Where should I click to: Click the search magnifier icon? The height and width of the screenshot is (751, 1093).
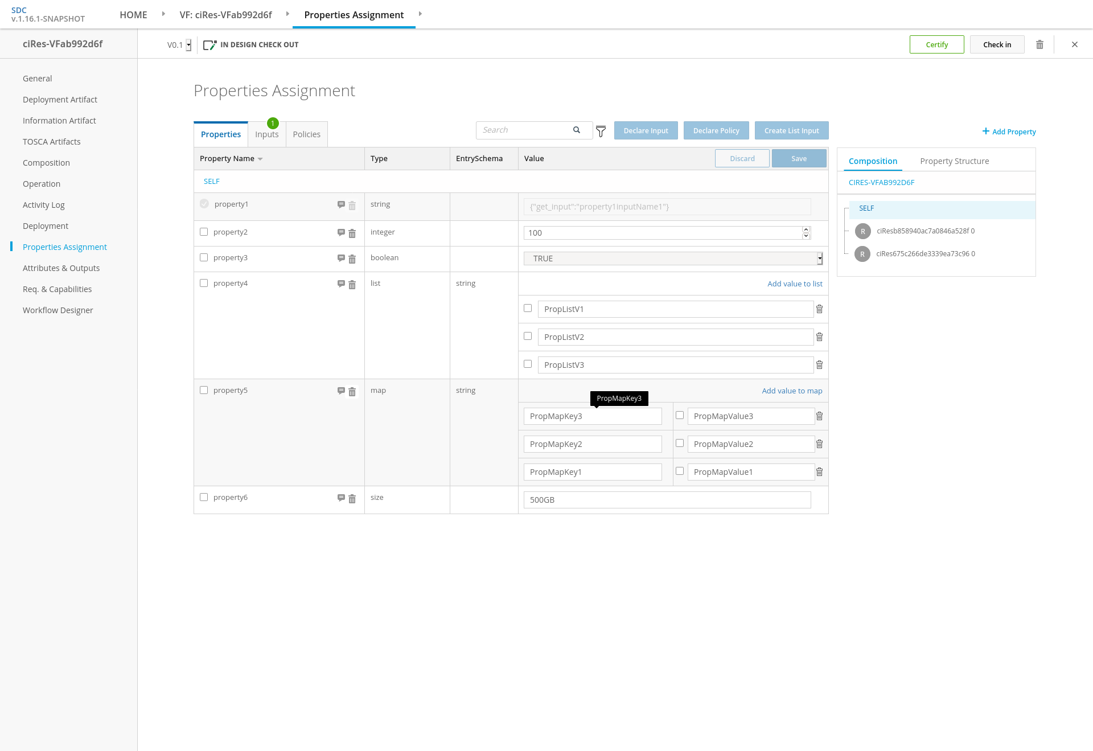tap(577, 130)
